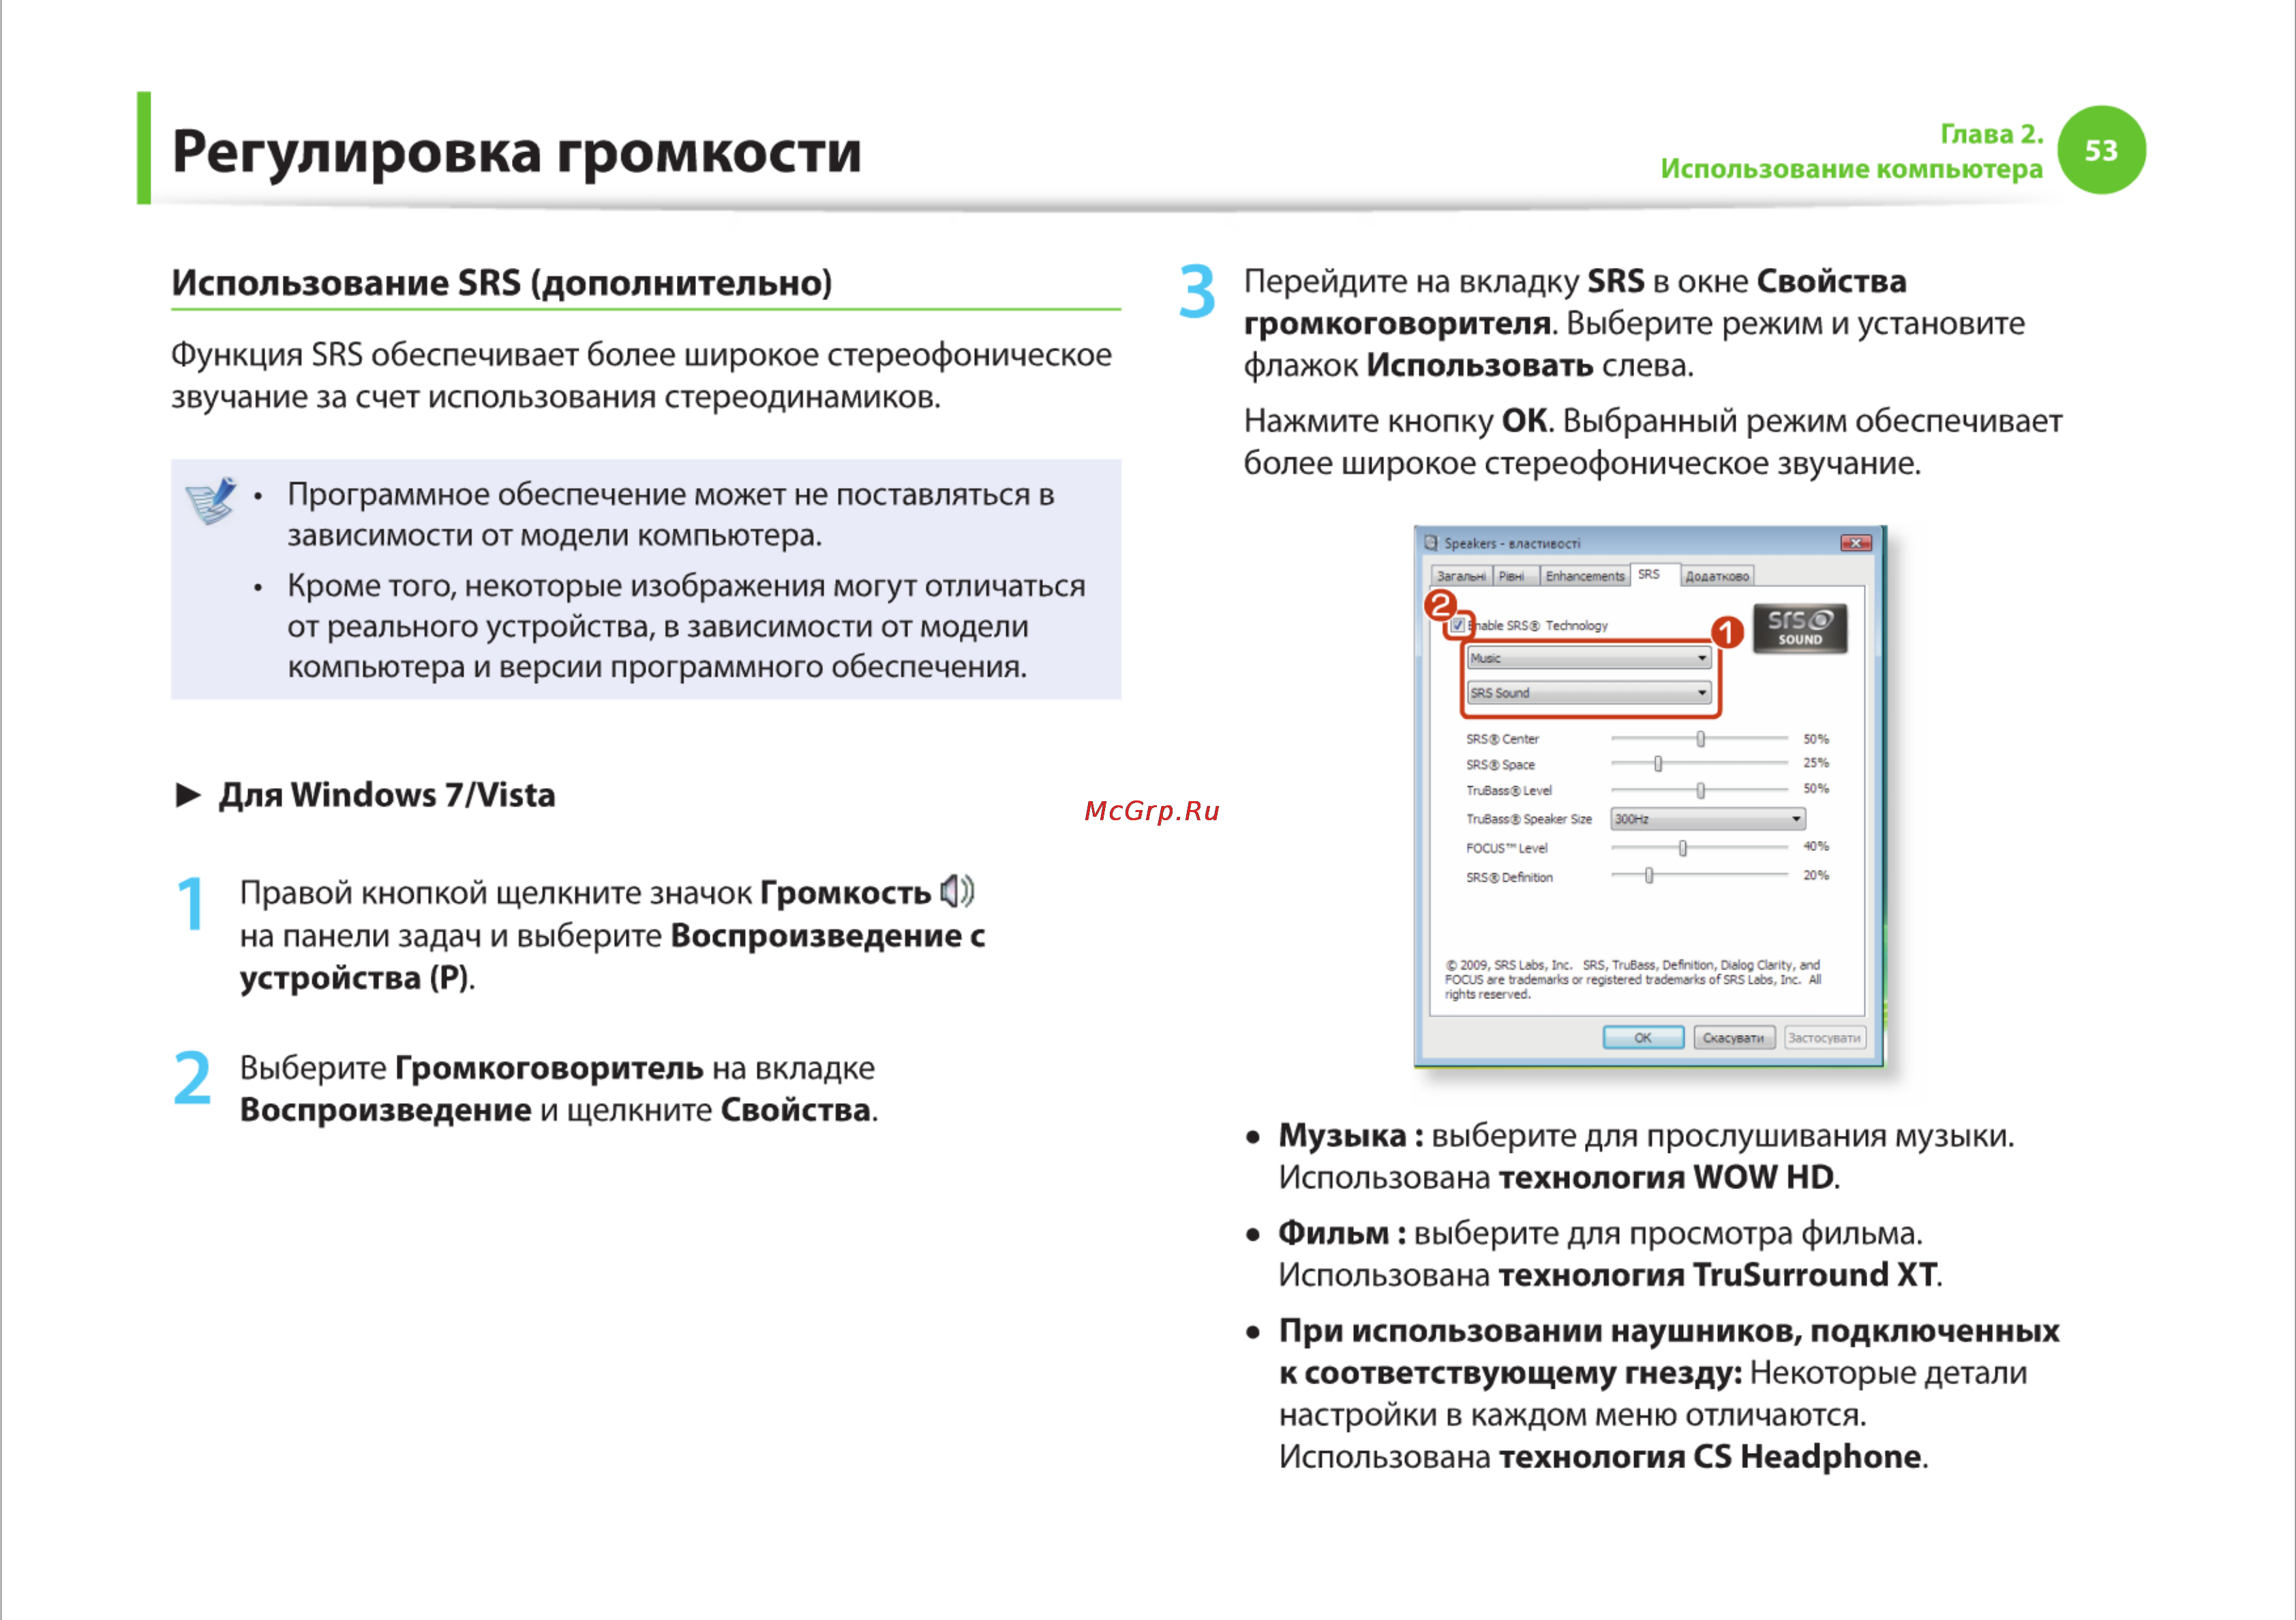2296x1620 pixels.
Task: Click the 25% value beside SRS Space
Action: (x=1816, y=763)
